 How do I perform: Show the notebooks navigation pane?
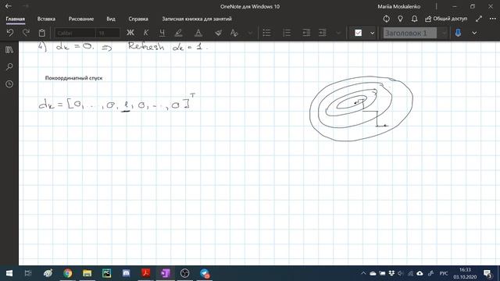(9, 50)
